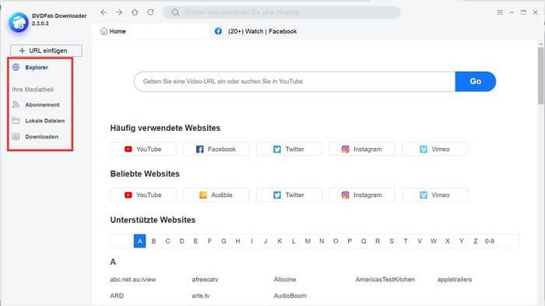Open Vimeo under Häufig verwendete Websites
This screenshot has width=545, height=306.
[434, 149]
